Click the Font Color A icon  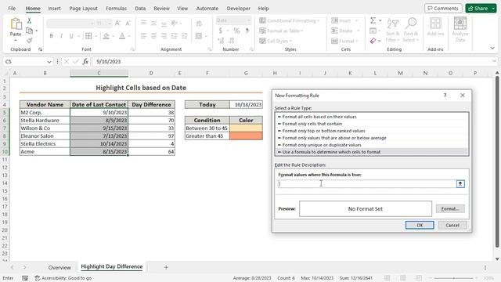pos(122,36)
